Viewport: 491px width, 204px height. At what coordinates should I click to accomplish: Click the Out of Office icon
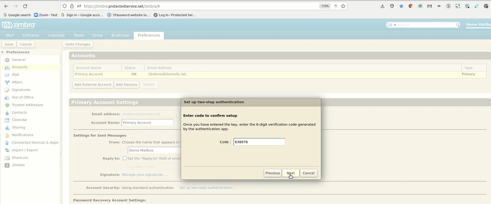pos(7,97)
